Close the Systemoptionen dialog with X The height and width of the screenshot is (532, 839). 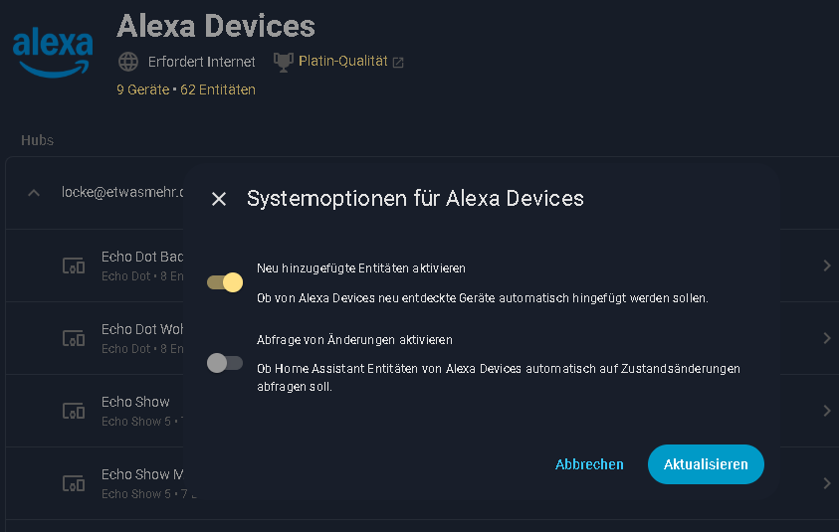click(x=219, y=199)
